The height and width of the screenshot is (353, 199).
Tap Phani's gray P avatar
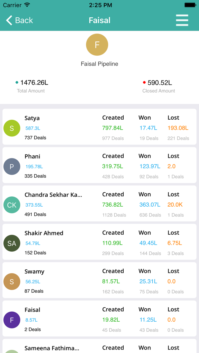click(x=12, y=167)
